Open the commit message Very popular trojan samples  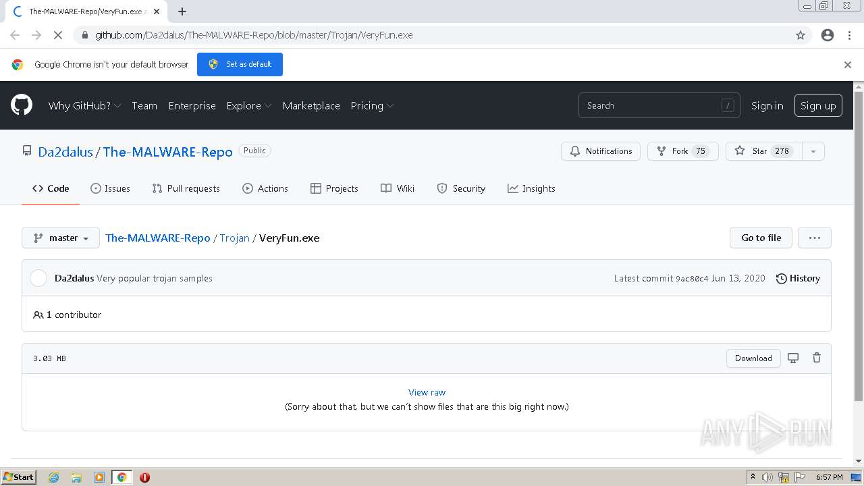155,278
